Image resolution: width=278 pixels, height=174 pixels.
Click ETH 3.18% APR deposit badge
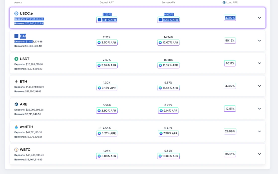[107, 88]
